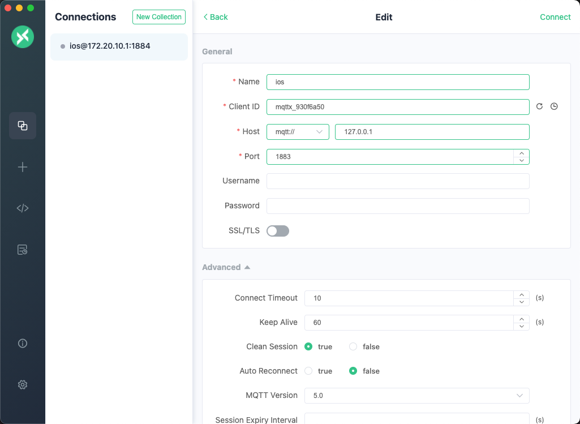The image size is (580, 424).
Task: Click the Edit title text
Action: (x=384, y=17)
